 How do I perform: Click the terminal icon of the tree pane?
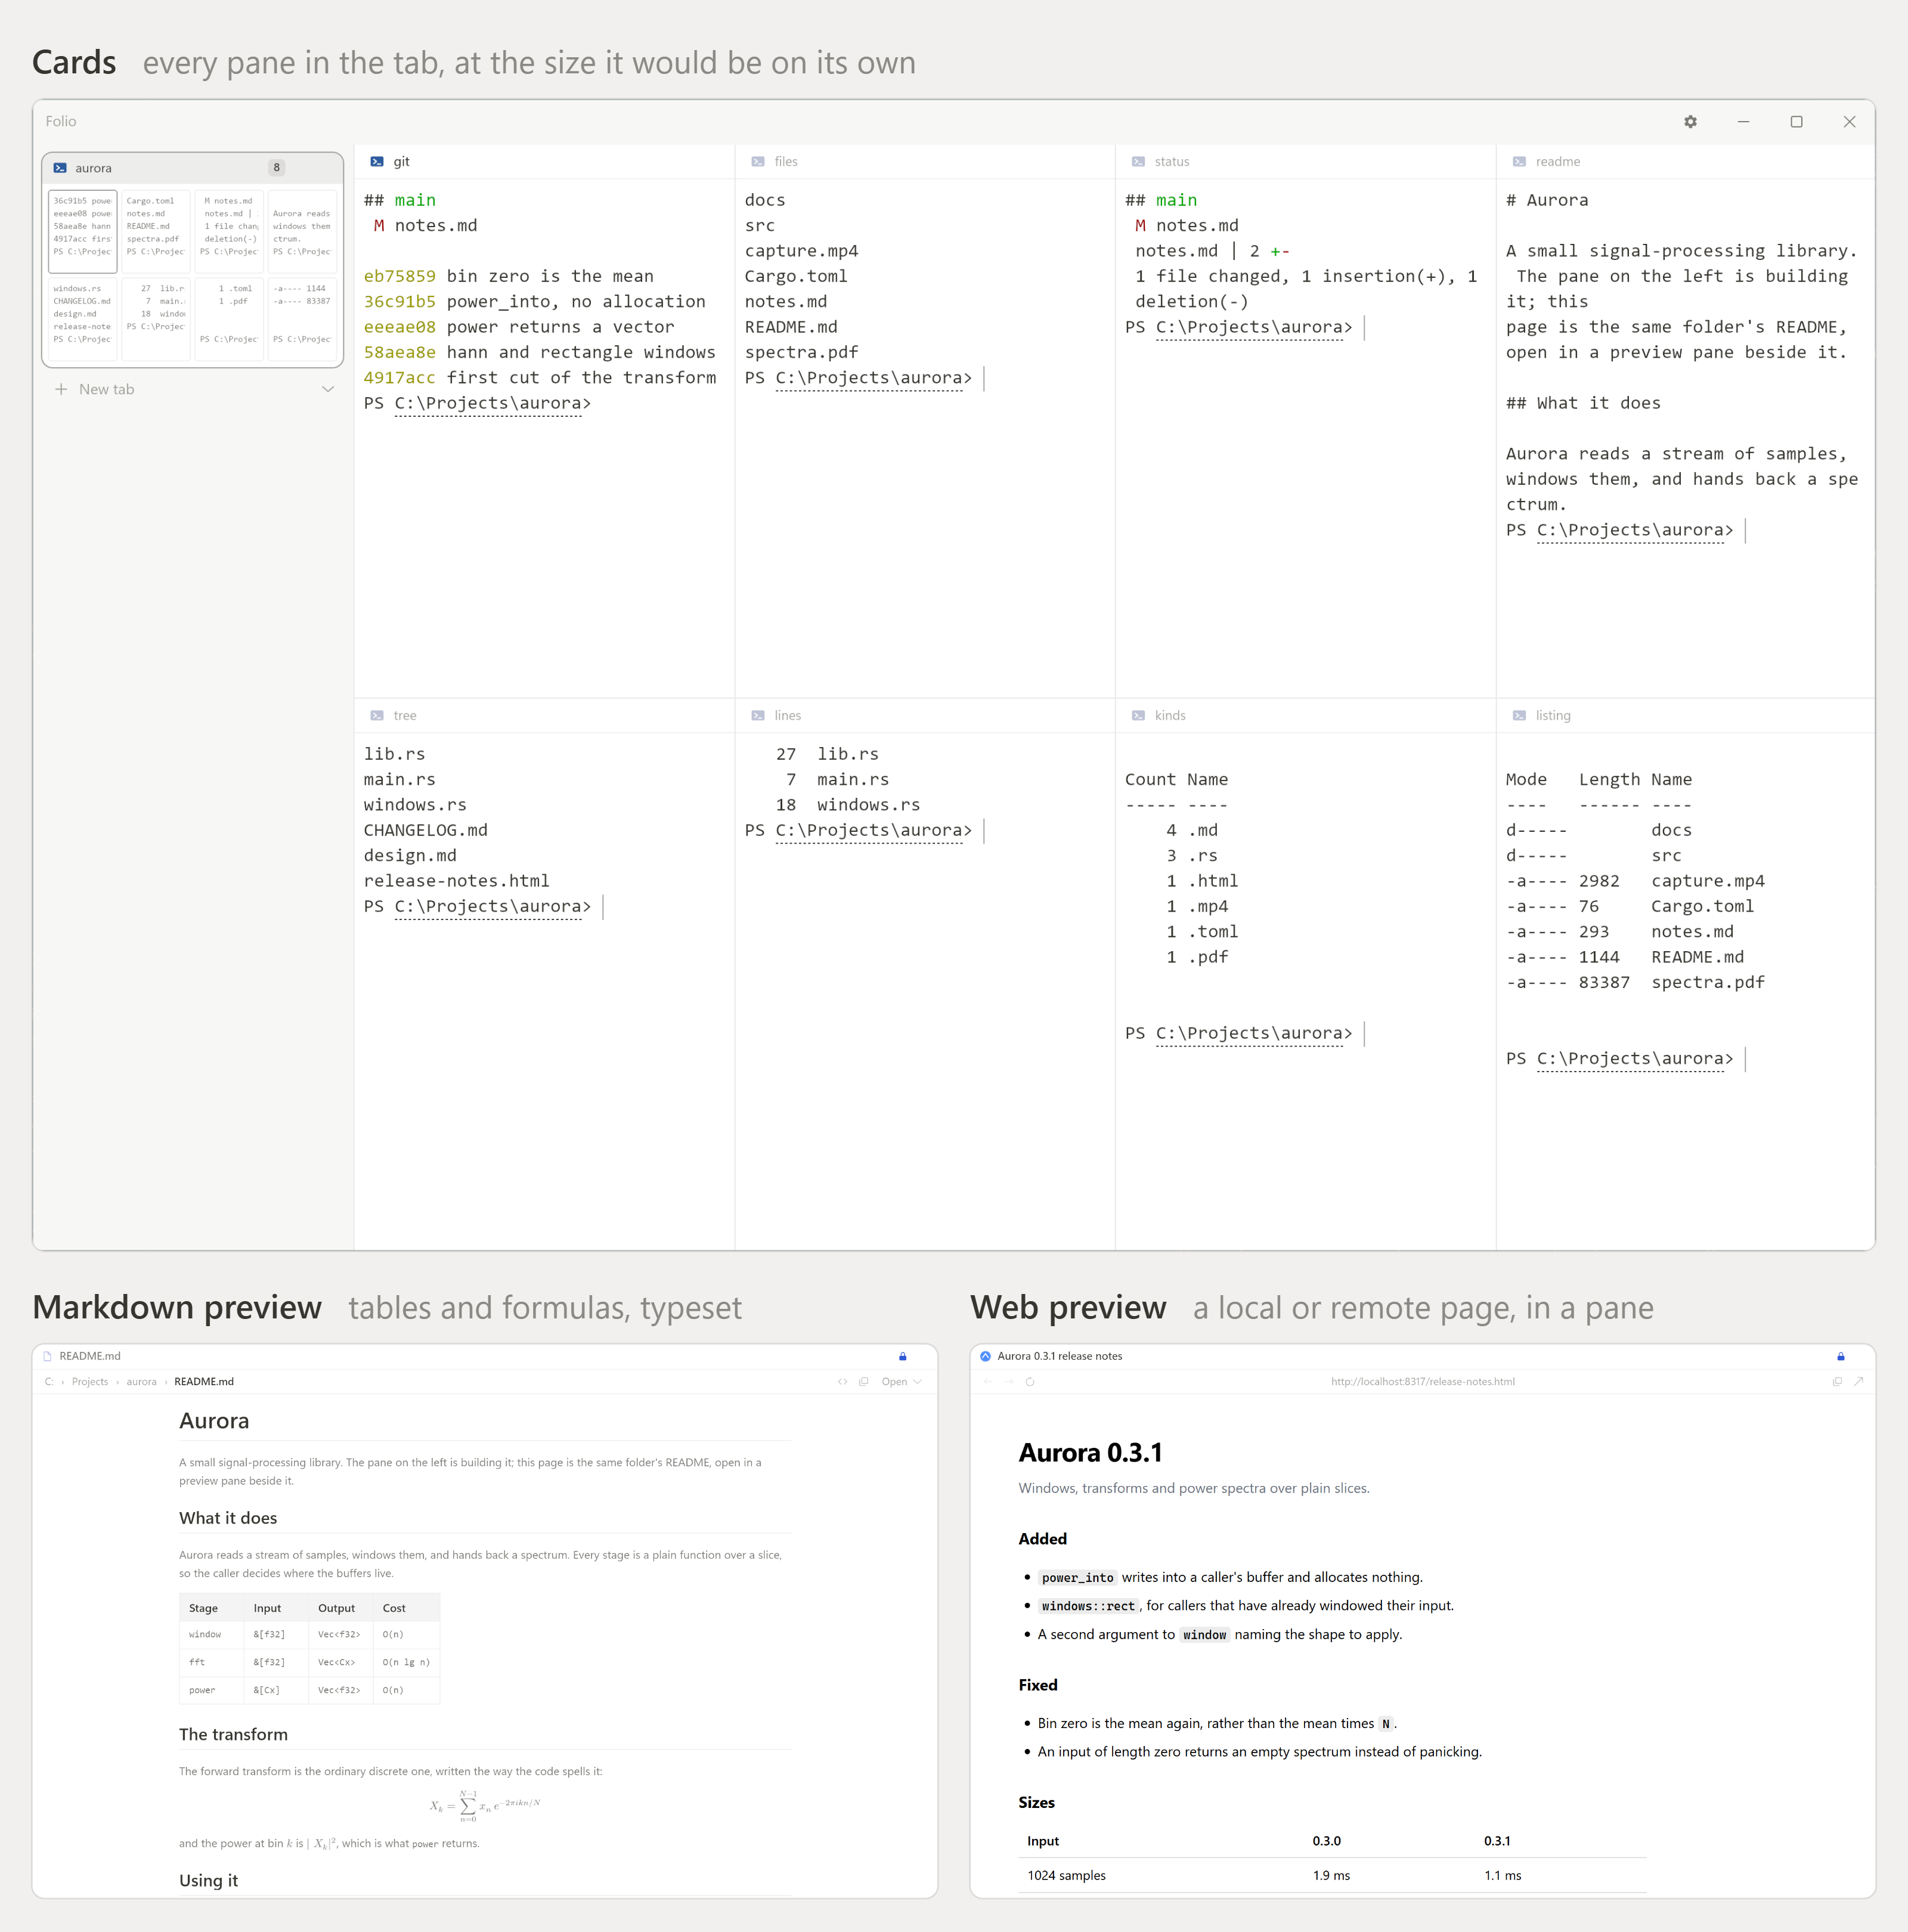377,715
